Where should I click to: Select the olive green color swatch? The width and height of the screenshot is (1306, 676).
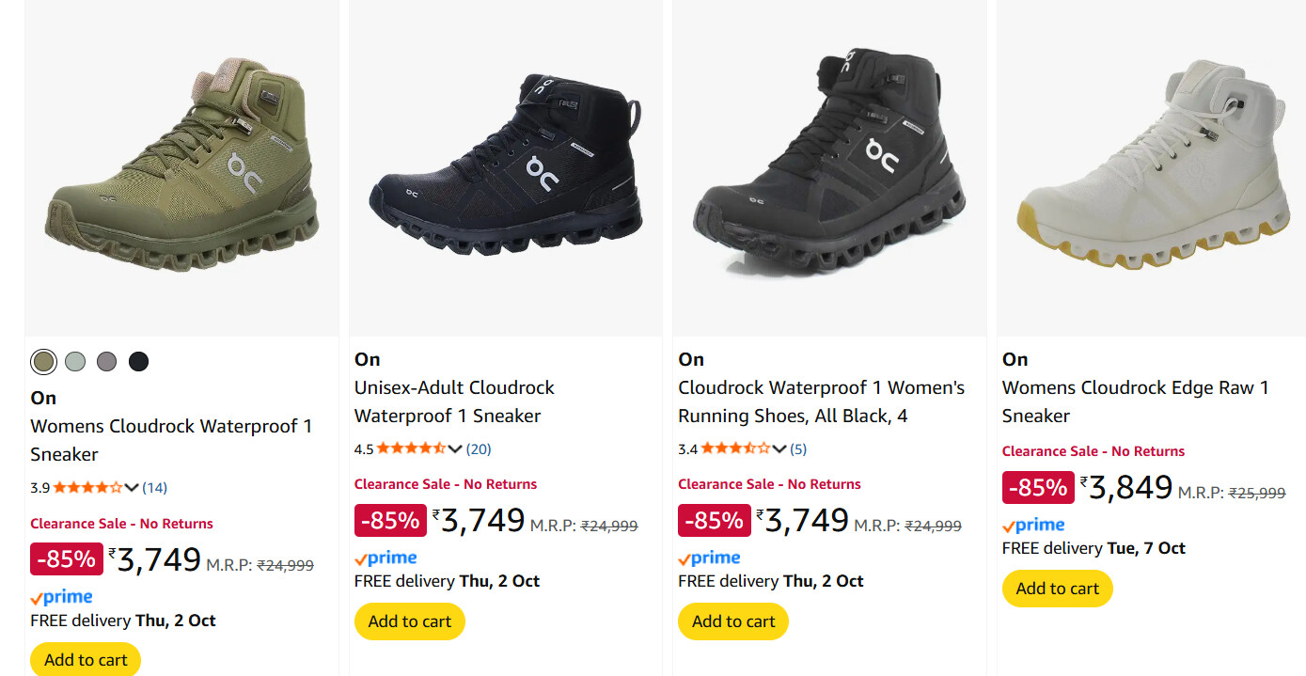click(43, 361)
